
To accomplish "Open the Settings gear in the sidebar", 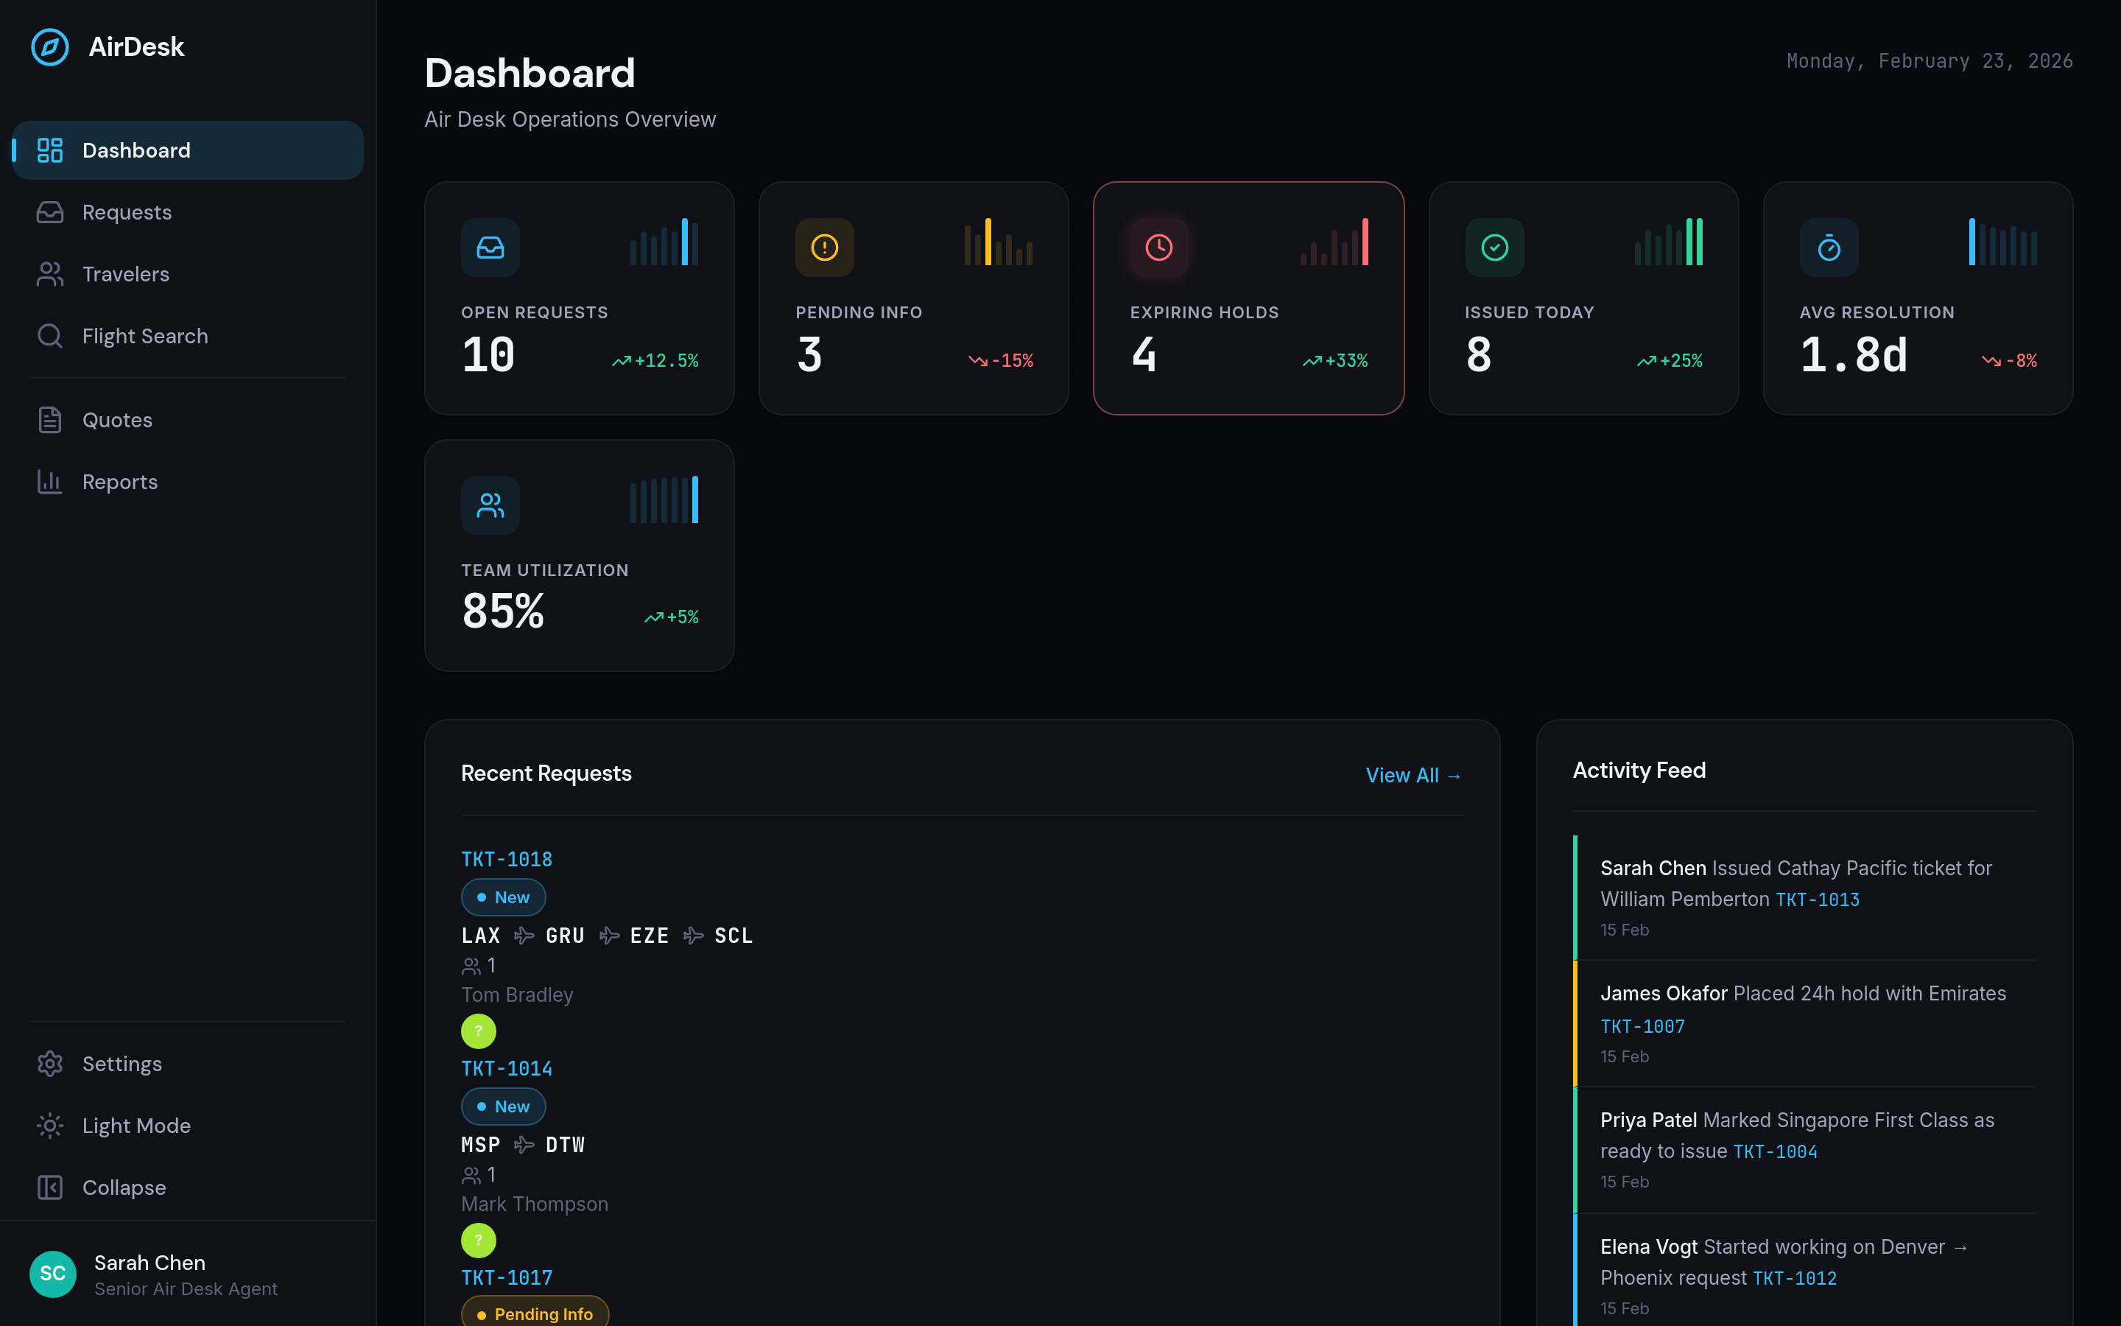I will 50,1063.
